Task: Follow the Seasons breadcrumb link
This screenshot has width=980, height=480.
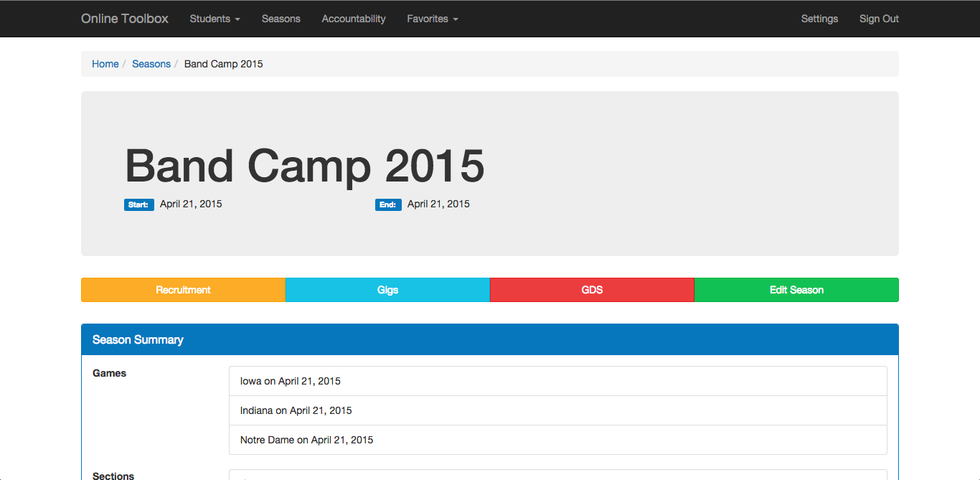Action: pos(151,64)
